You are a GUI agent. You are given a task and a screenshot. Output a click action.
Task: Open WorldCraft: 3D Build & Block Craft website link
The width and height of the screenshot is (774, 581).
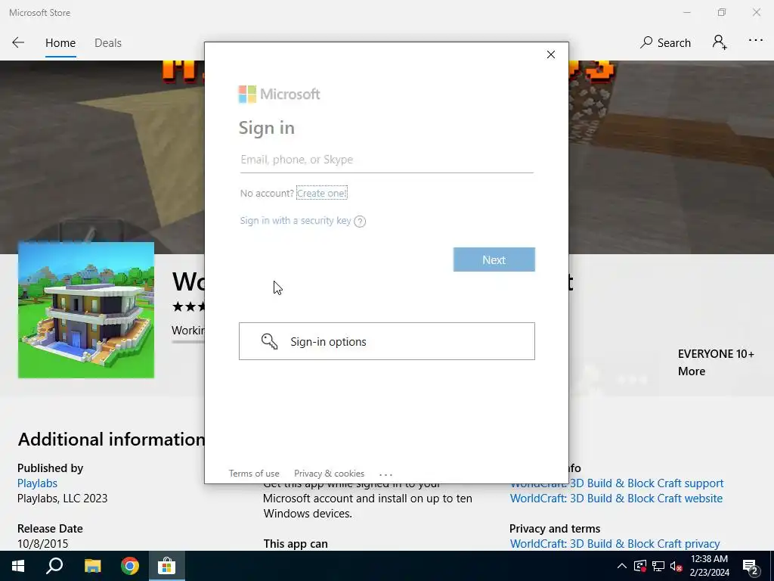tap(616, 498)
